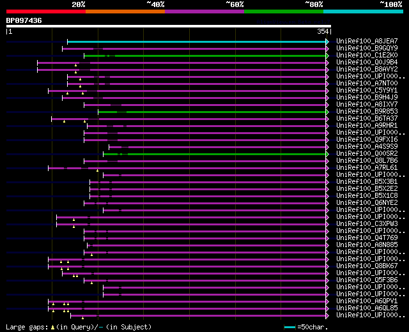The width and height of the screenshot is (409, 332).
Task: Click the green ~80% legend color segment
Action: click(x=284, y=11)
